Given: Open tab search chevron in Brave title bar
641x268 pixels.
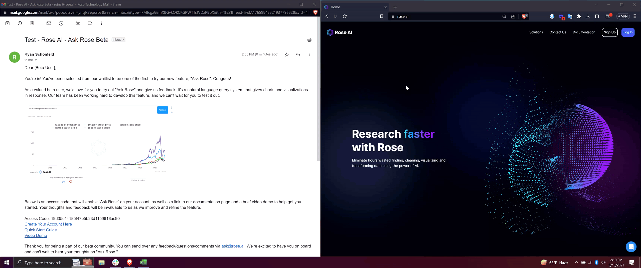Looking at the screenshot, I should click(x=596, y=5).
